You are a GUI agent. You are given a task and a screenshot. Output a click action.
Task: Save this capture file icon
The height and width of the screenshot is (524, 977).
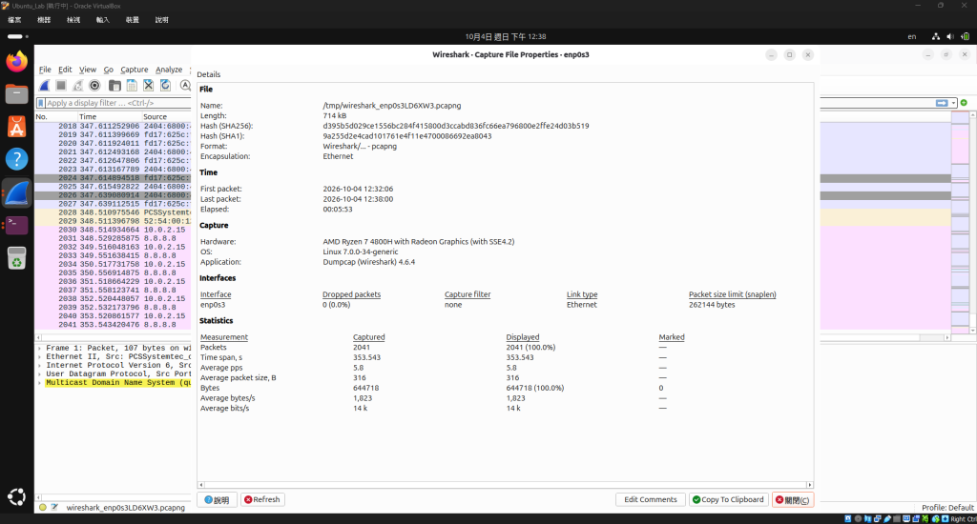point(132,86)
